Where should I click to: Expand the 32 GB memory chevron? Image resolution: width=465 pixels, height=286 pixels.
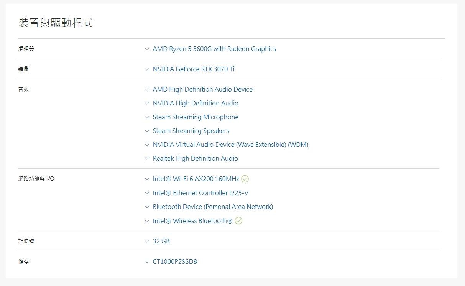click(147, 242)
